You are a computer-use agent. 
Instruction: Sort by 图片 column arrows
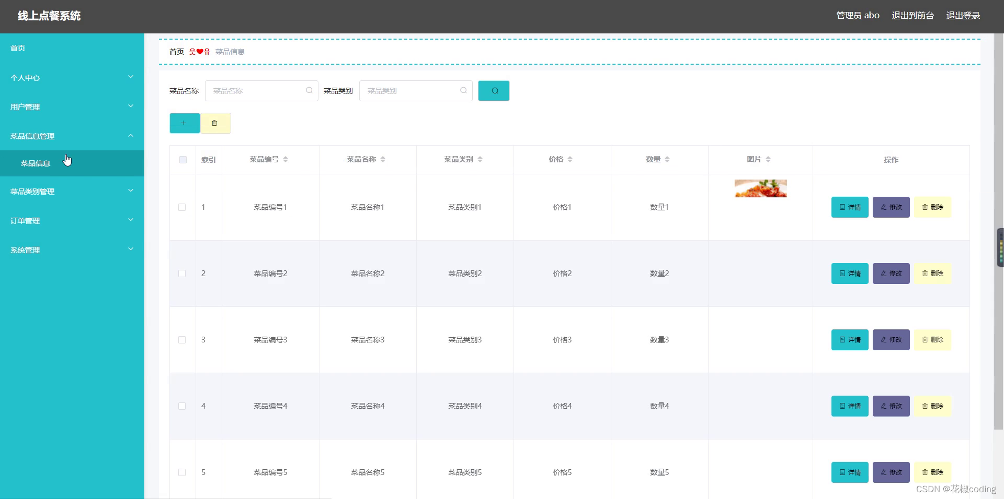[768, 159]
